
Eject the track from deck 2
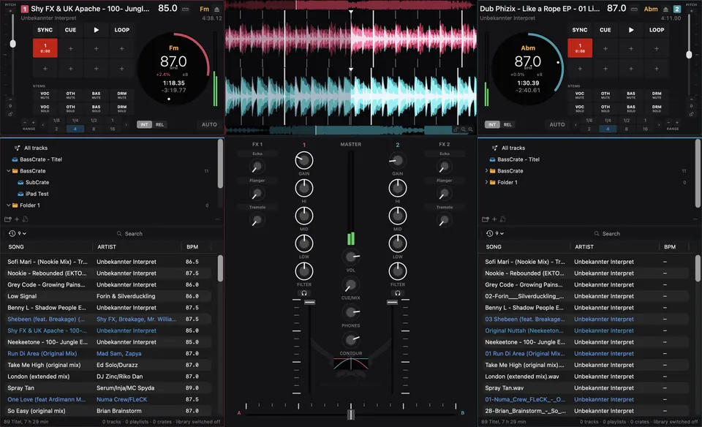pyautogui.click(x=665, y=10)
